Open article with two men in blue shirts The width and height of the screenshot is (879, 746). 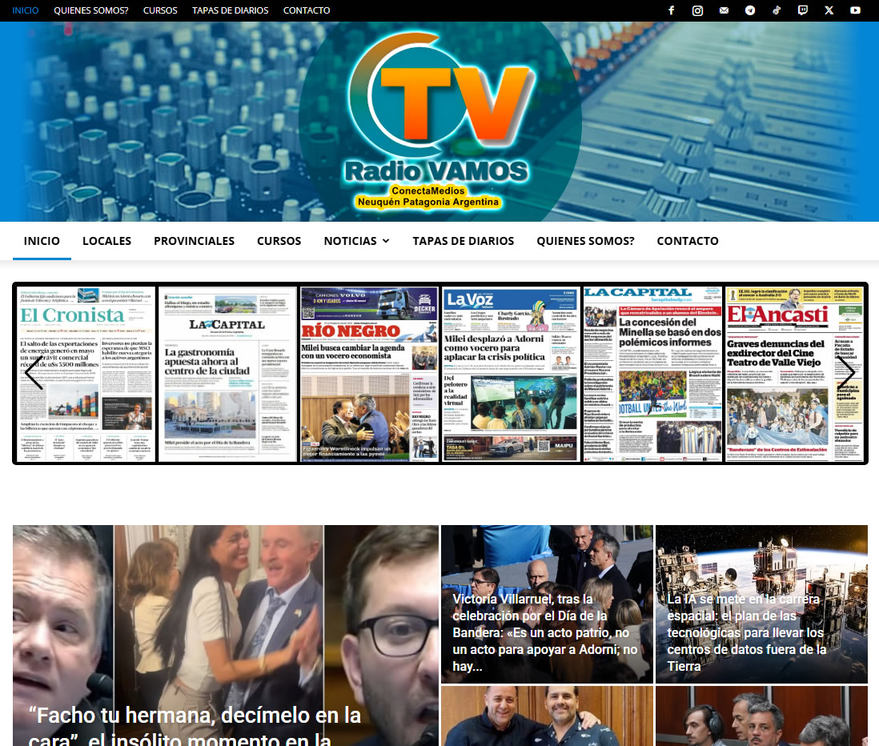coord(547,716)
